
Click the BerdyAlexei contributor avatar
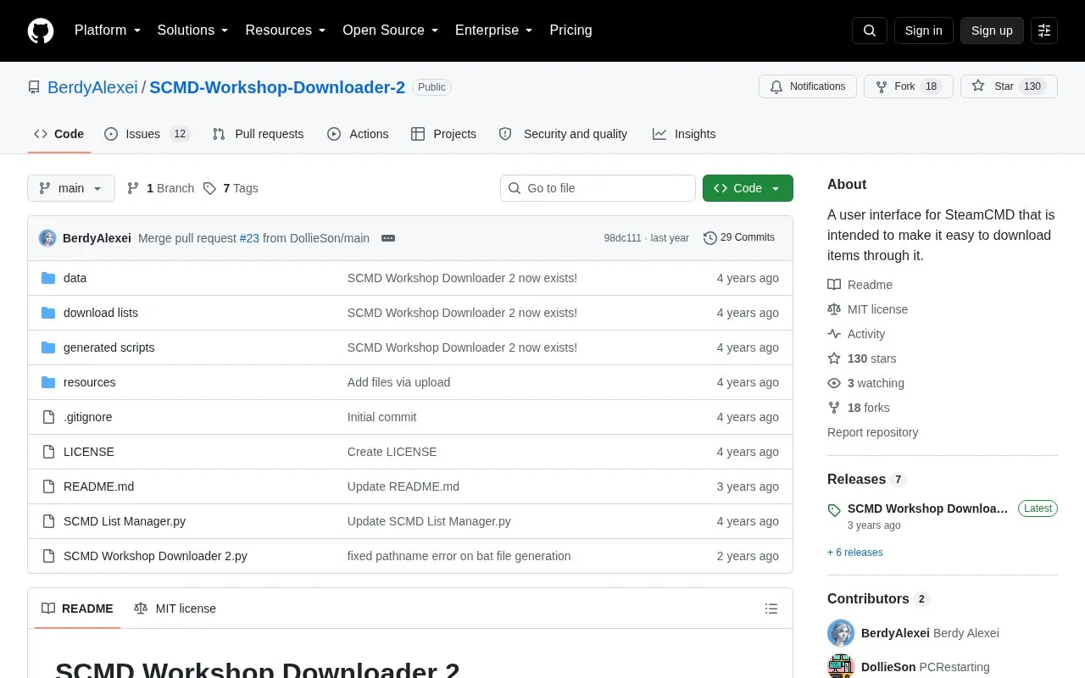841,633
